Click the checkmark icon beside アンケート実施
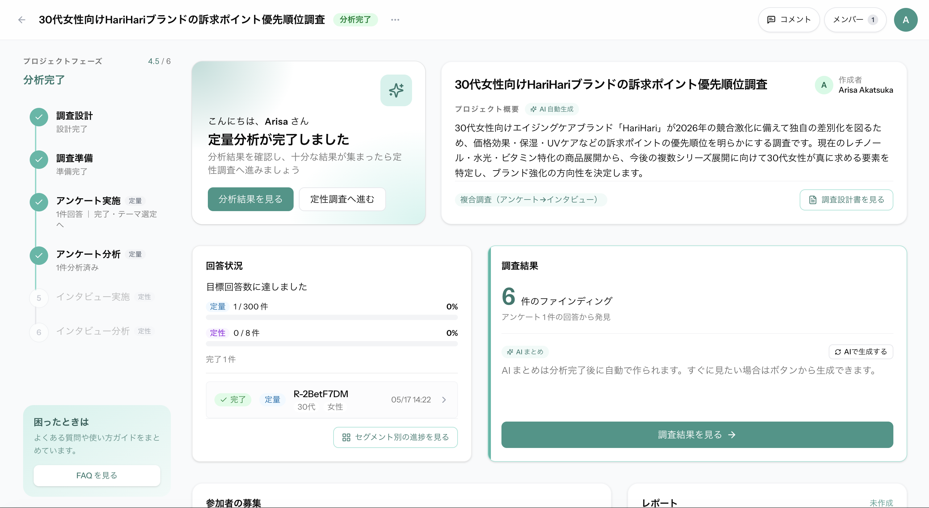Viewport: 929px width, 508px height. pos(39,202)
